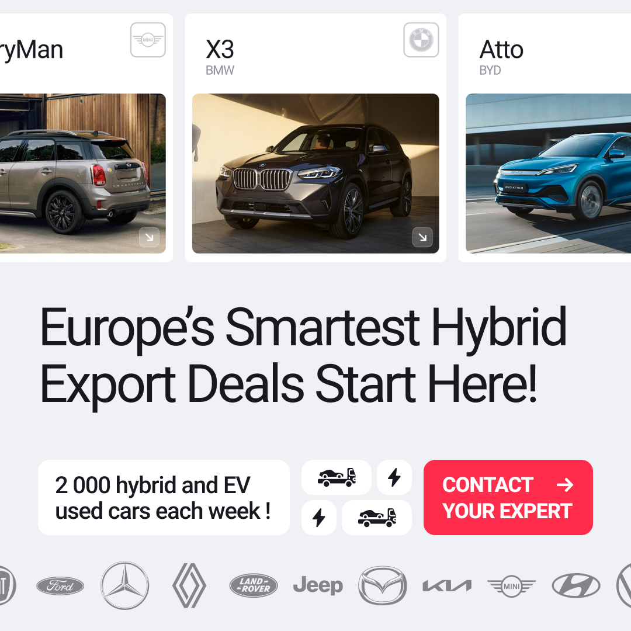The height and width of the screenshot is (631, 631).
Task: Click the lower lightning bolt icon tile
Action: pos(319,518)
